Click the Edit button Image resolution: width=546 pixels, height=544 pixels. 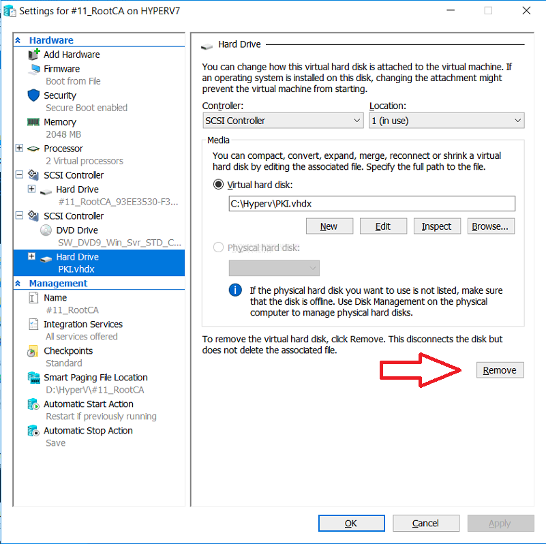click(383, 226)
